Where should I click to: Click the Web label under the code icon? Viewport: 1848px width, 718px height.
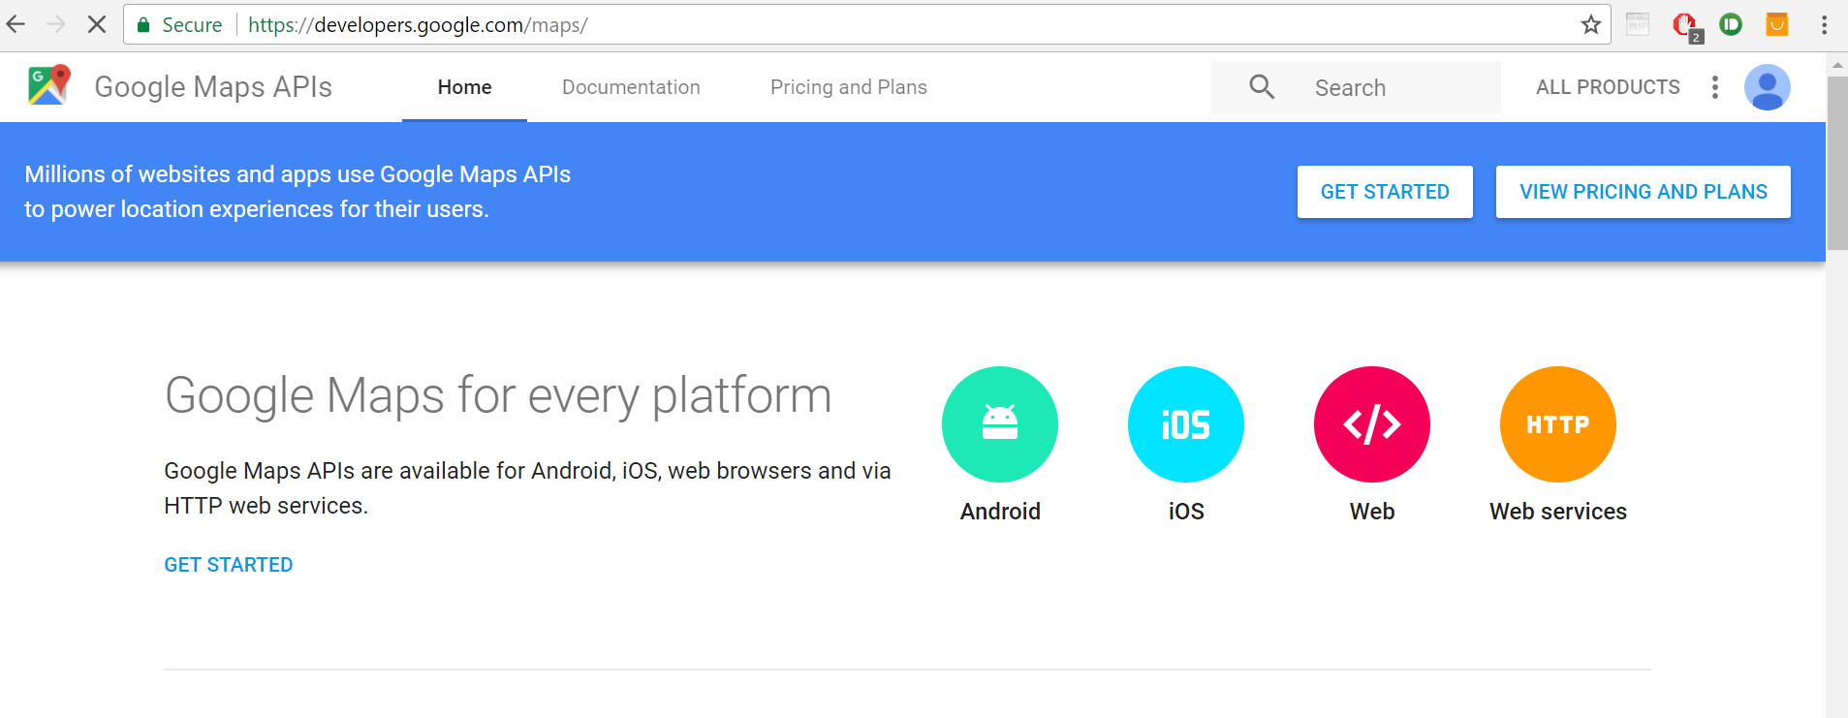click(1372, 512)
